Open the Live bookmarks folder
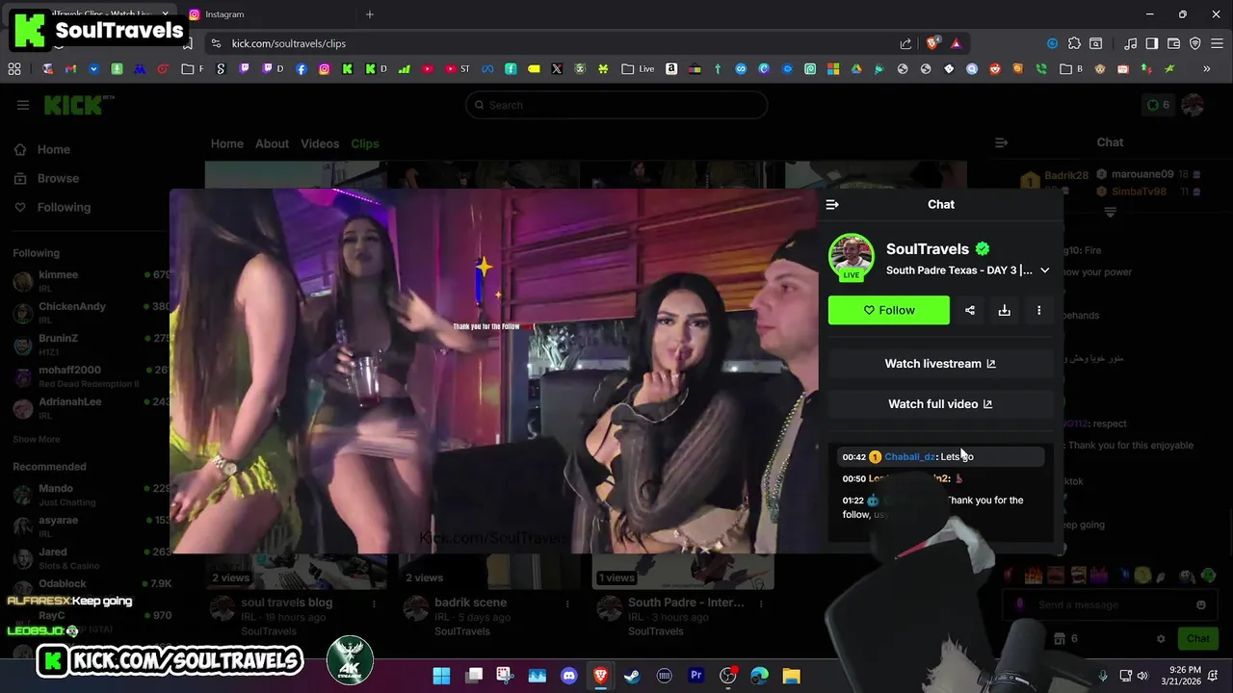This screenshot has height=693, width=1233. (638, 68)
